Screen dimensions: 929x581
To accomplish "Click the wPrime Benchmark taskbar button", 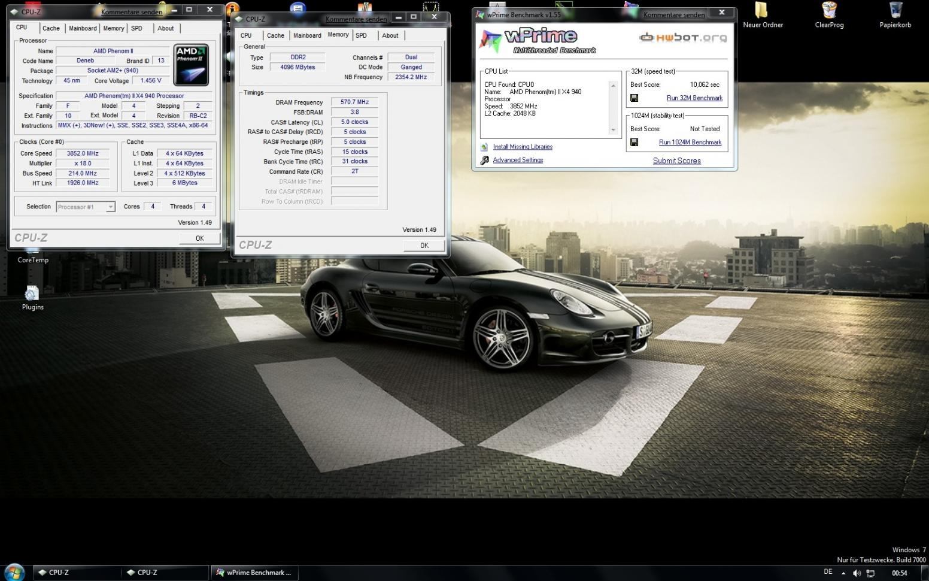I will 254,573.
